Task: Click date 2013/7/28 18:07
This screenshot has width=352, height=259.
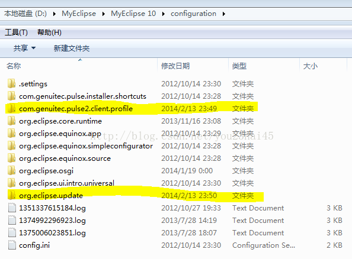Action: [189, 233]
